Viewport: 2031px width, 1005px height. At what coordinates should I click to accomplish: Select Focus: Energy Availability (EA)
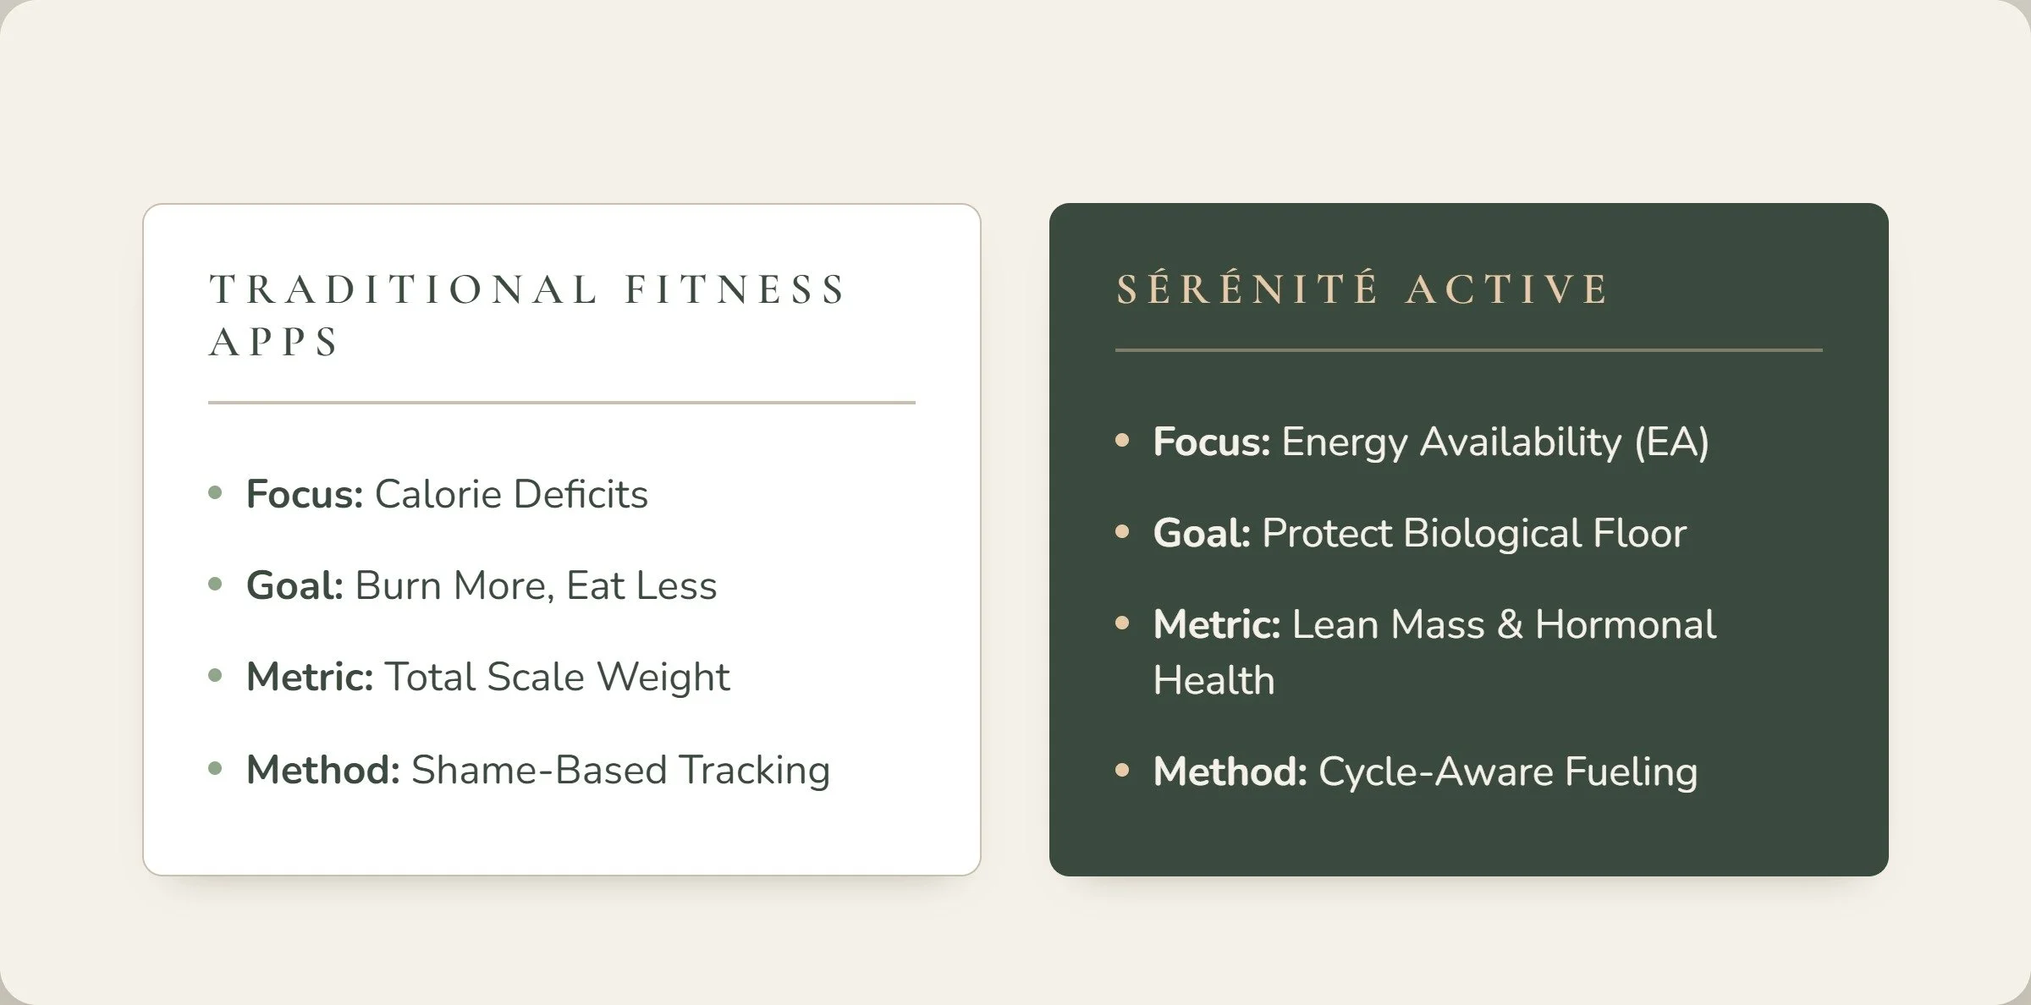pyautogui.click(x=1431, y=442)
